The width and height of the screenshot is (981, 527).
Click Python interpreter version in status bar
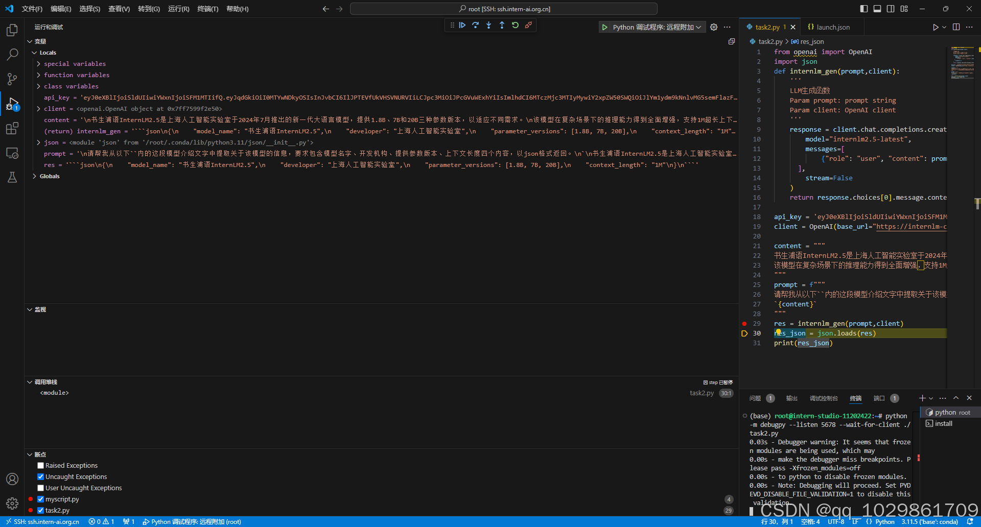(929, 522)
